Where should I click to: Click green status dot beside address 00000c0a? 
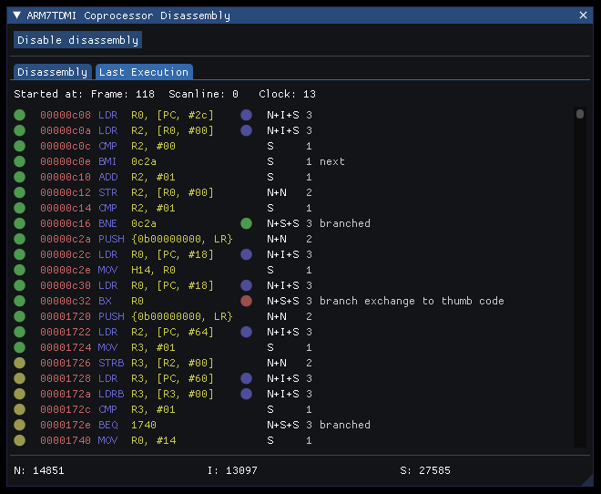click(19, 130)
